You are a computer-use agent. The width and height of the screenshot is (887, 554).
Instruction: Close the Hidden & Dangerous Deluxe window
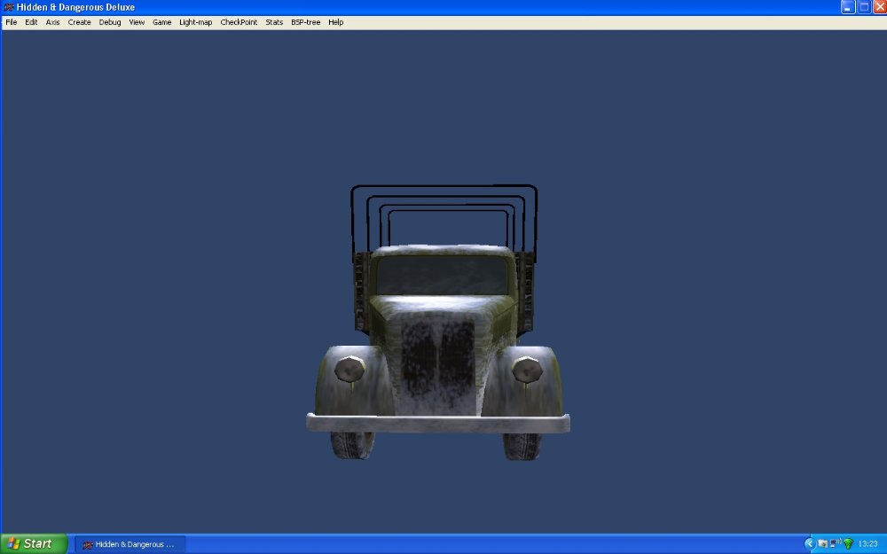(880, 7)
